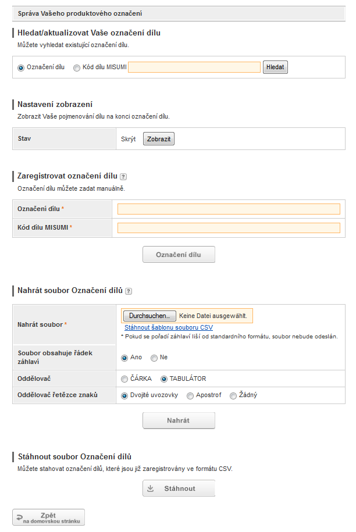
Task: Click the Zobrazit display button
Action: point(159,139)
